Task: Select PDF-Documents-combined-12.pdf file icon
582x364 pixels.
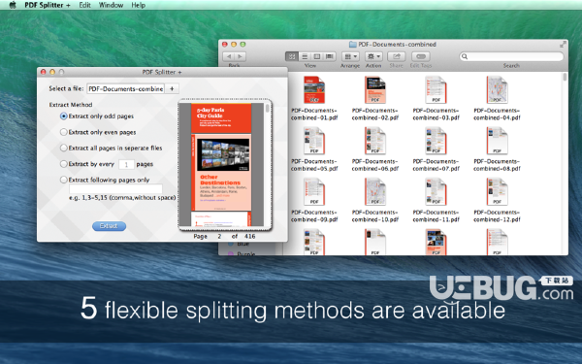Action: 497,191
